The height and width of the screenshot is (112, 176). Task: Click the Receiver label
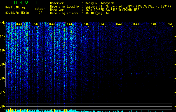[x=57, y=10]
